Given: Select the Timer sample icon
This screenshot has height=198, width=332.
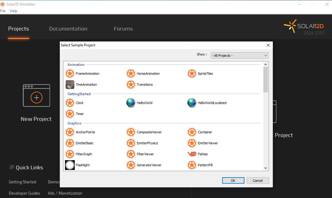Looking at the screenshot, I should (70, 114).
